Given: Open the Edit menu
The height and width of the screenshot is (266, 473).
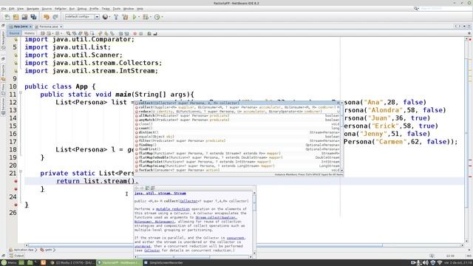Looking at the screenshot, I should (x=12, y=9).
